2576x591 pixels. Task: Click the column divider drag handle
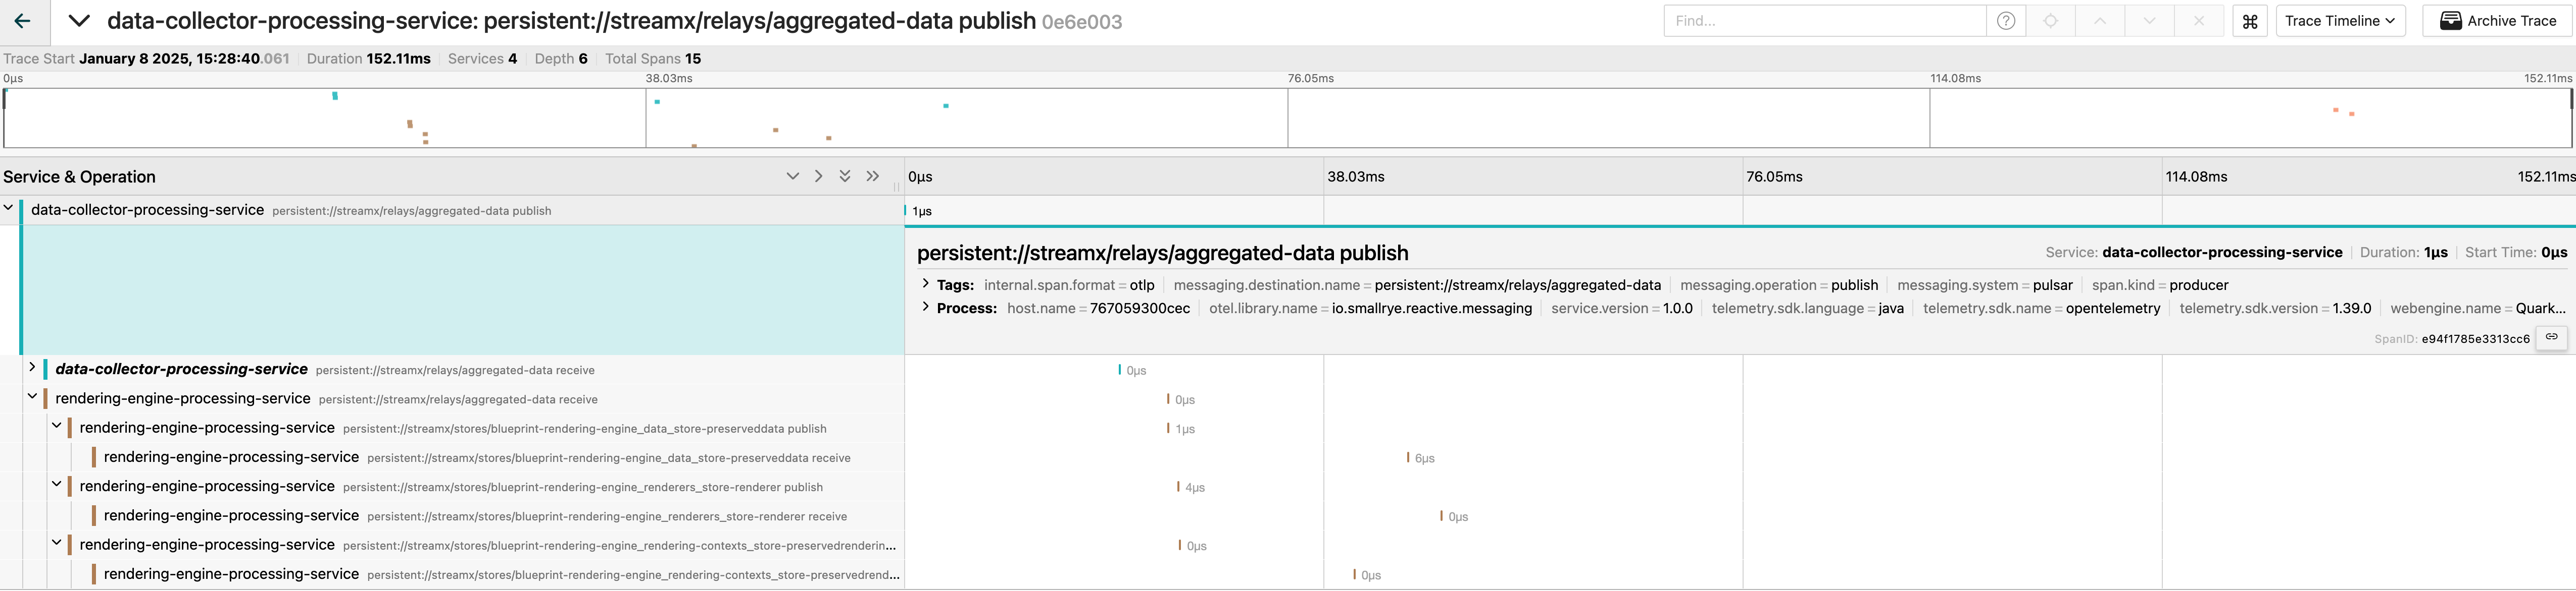pyautogui.click(x=896, y=186)
